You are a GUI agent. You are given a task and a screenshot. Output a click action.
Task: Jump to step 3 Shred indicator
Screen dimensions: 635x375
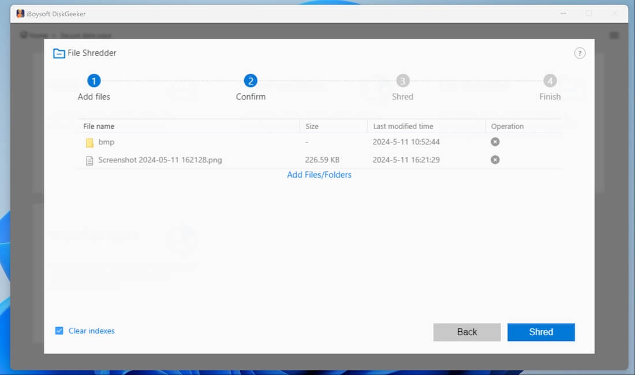tap(402, 81)
